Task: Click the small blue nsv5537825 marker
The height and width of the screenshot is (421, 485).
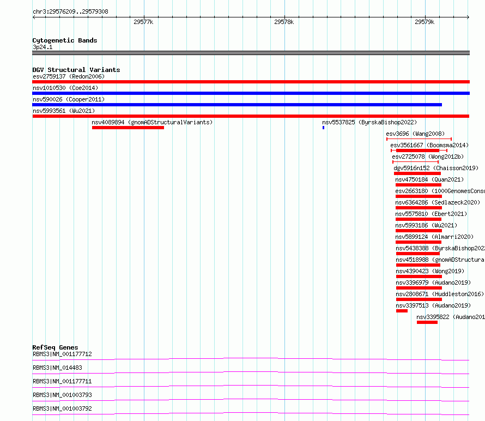Action: tap(323, 128)
